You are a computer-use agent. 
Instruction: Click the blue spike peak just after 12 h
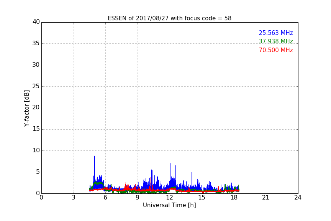pos(170,164)
